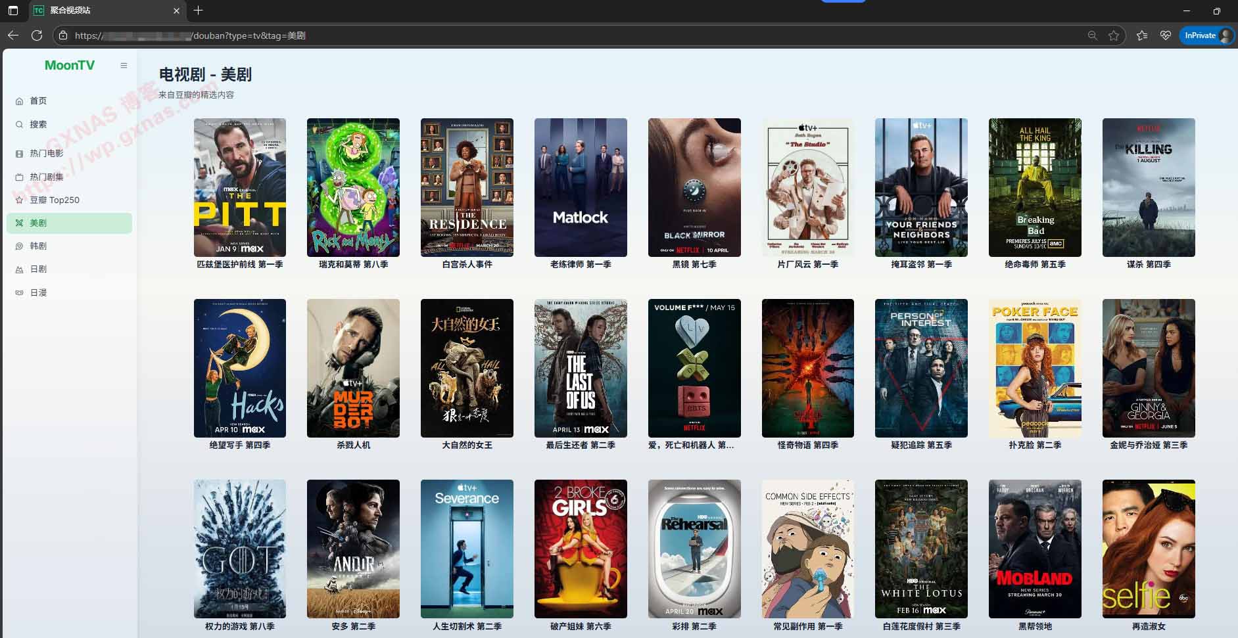Open The Last of Us poster
Viewport: 1238px width, 638px height.
click(581, 368)
